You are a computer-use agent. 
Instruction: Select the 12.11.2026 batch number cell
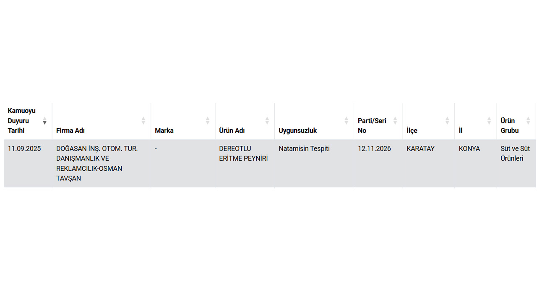point(374,148)
